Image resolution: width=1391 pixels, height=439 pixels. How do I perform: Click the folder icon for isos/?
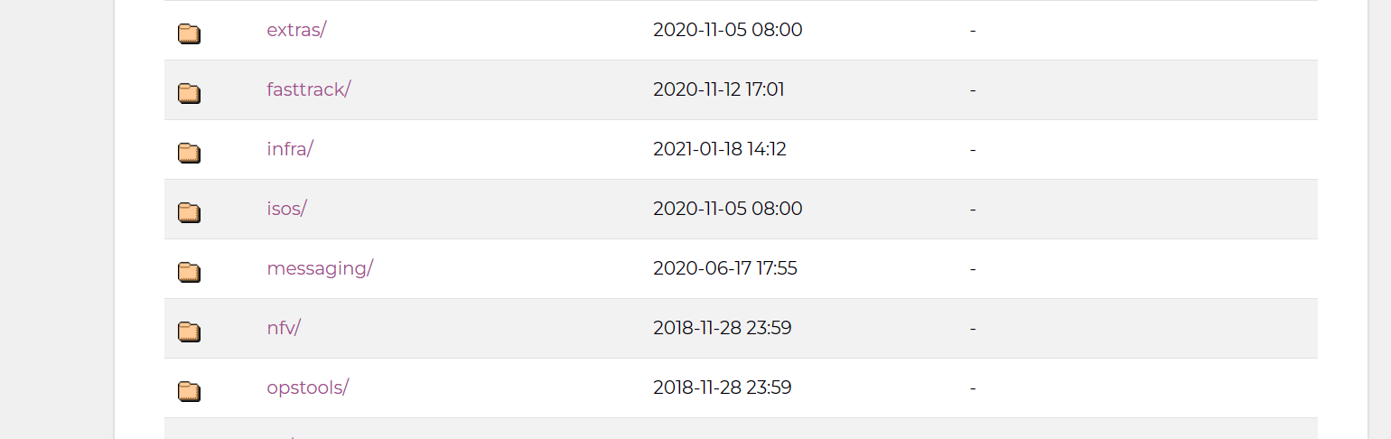click(189, 212)
